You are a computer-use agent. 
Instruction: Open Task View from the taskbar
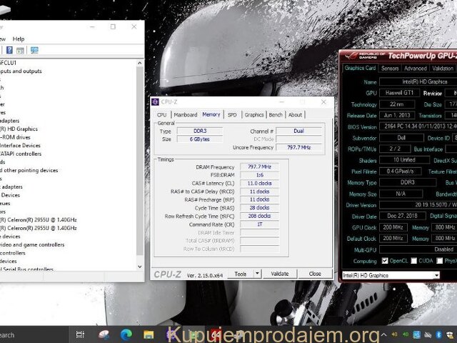(80, 334)
